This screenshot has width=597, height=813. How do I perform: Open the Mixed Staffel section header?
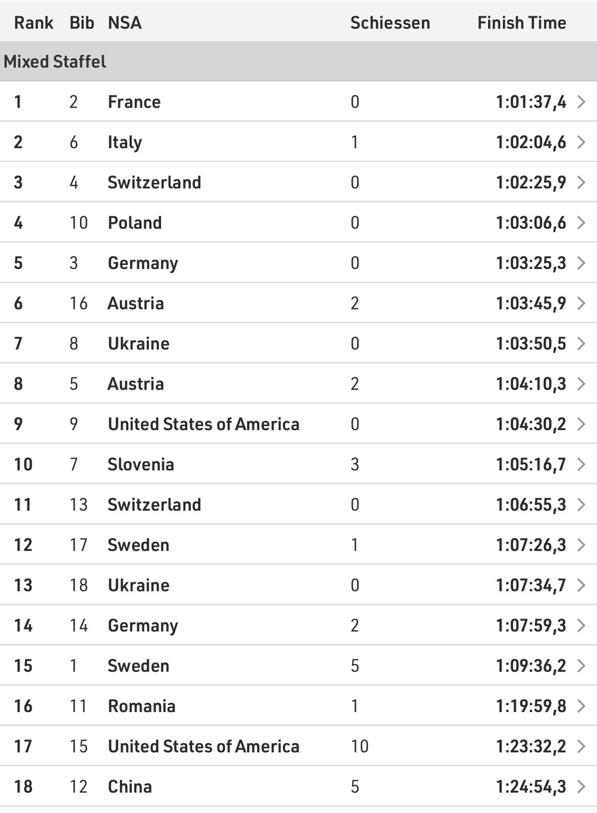click(x=56, y=62)
